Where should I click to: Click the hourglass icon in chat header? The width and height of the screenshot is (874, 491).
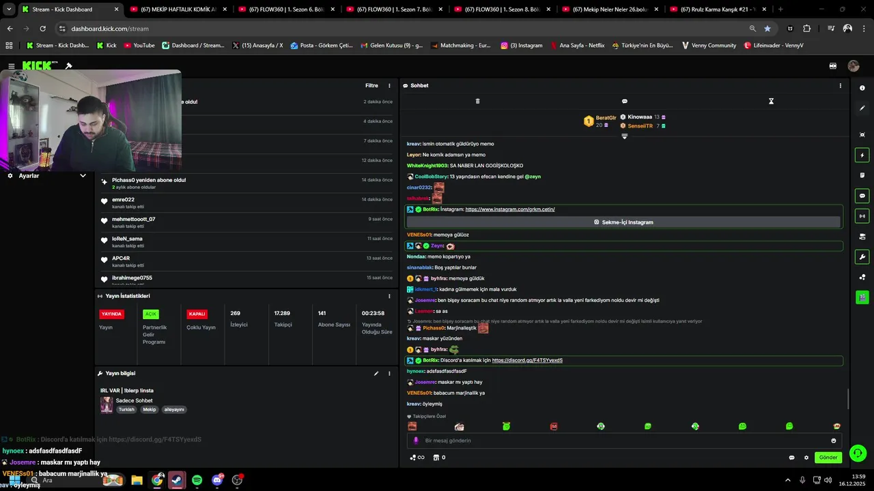click(771, 101)
